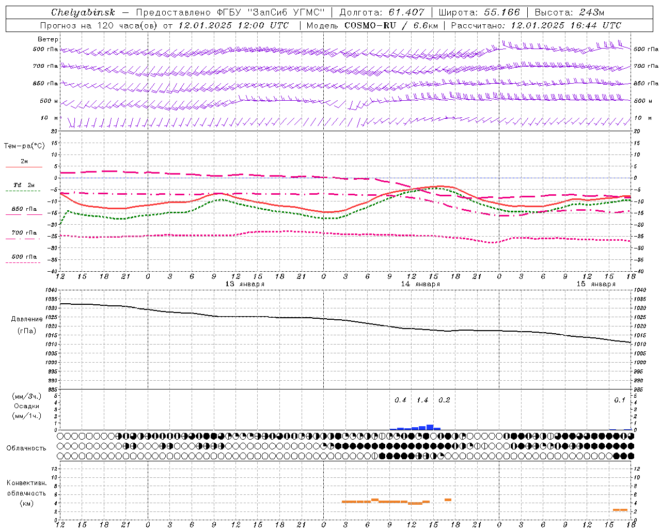Click the Ветер wind section label

click(x=48, y=39)
